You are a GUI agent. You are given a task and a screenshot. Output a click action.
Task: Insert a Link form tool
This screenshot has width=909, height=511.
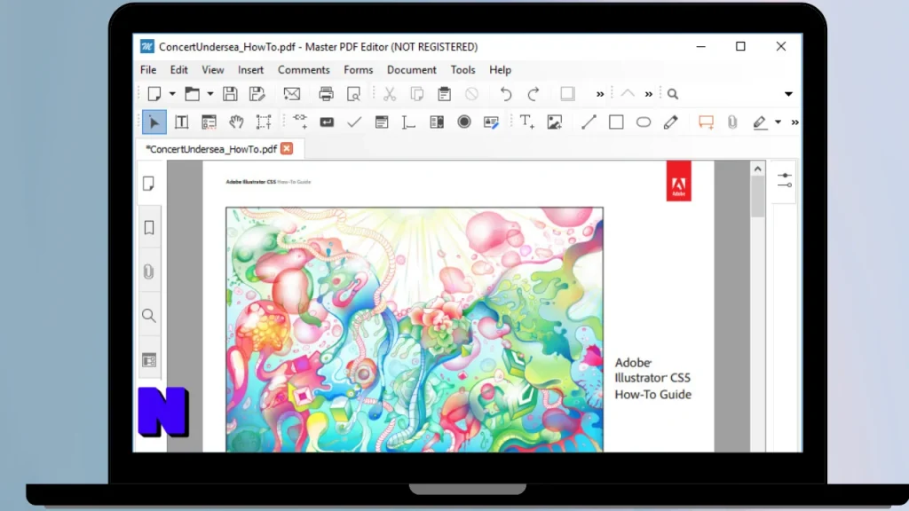pos(300,121)
